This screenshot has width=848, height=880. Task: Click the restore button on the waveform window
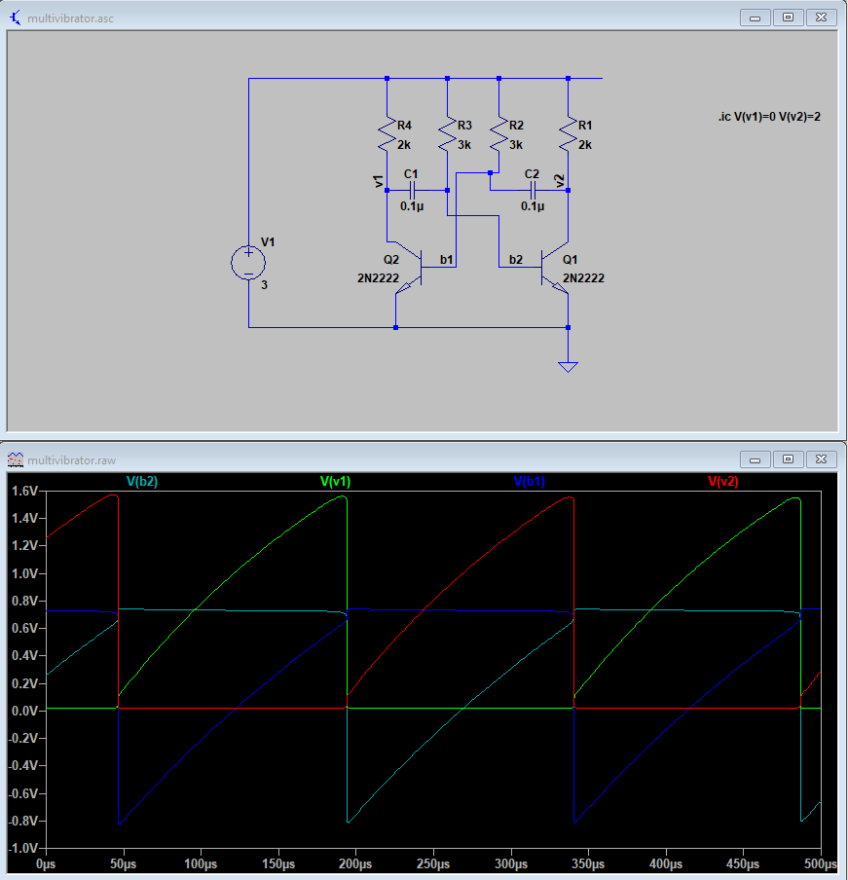(786, 458)
